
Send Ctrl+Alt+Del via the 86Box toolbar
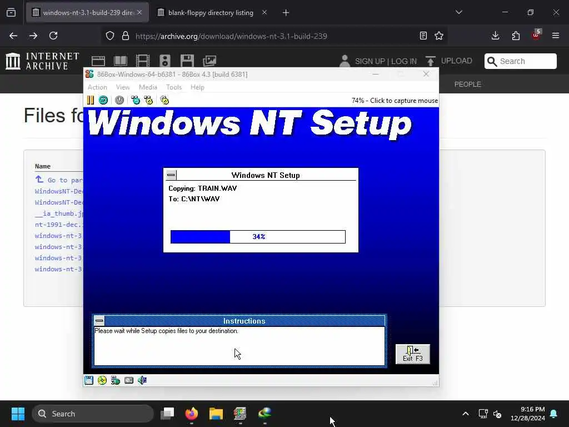(x=136, y=100)
